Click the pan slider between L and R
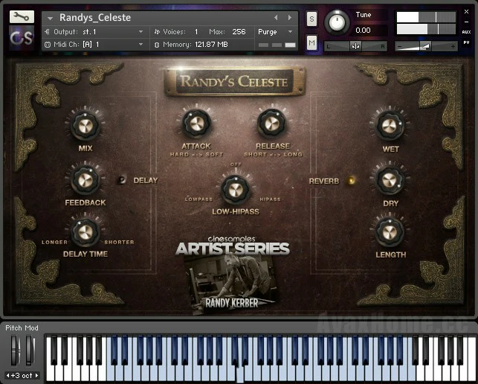 pos(355,46)
